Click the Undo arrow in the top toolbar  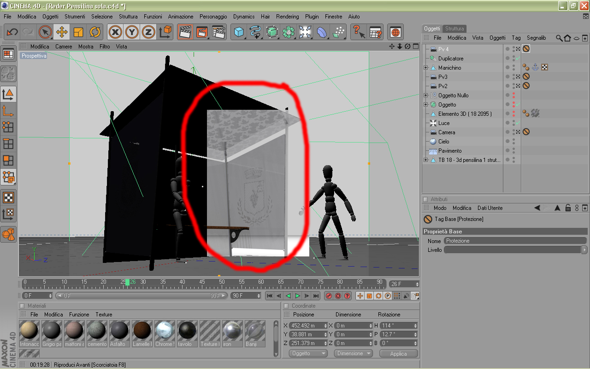point(12,32)
